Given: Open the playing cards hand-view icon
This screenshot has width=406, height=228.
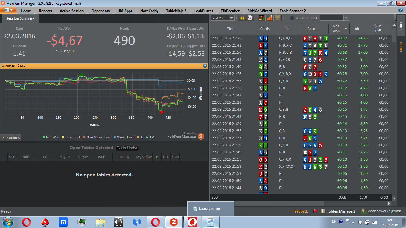Looking at the screenshot, I should coord(250,18).
